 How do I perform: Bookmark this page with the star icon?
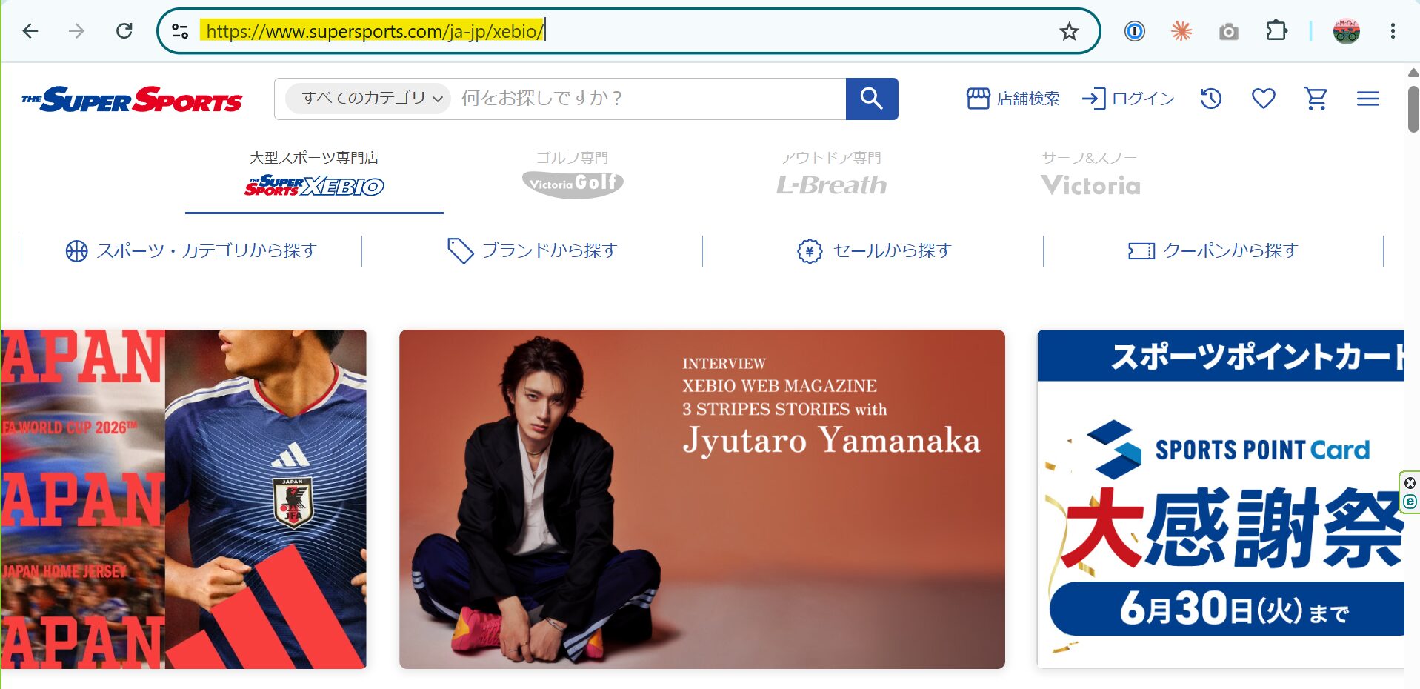pos(1069,31)
